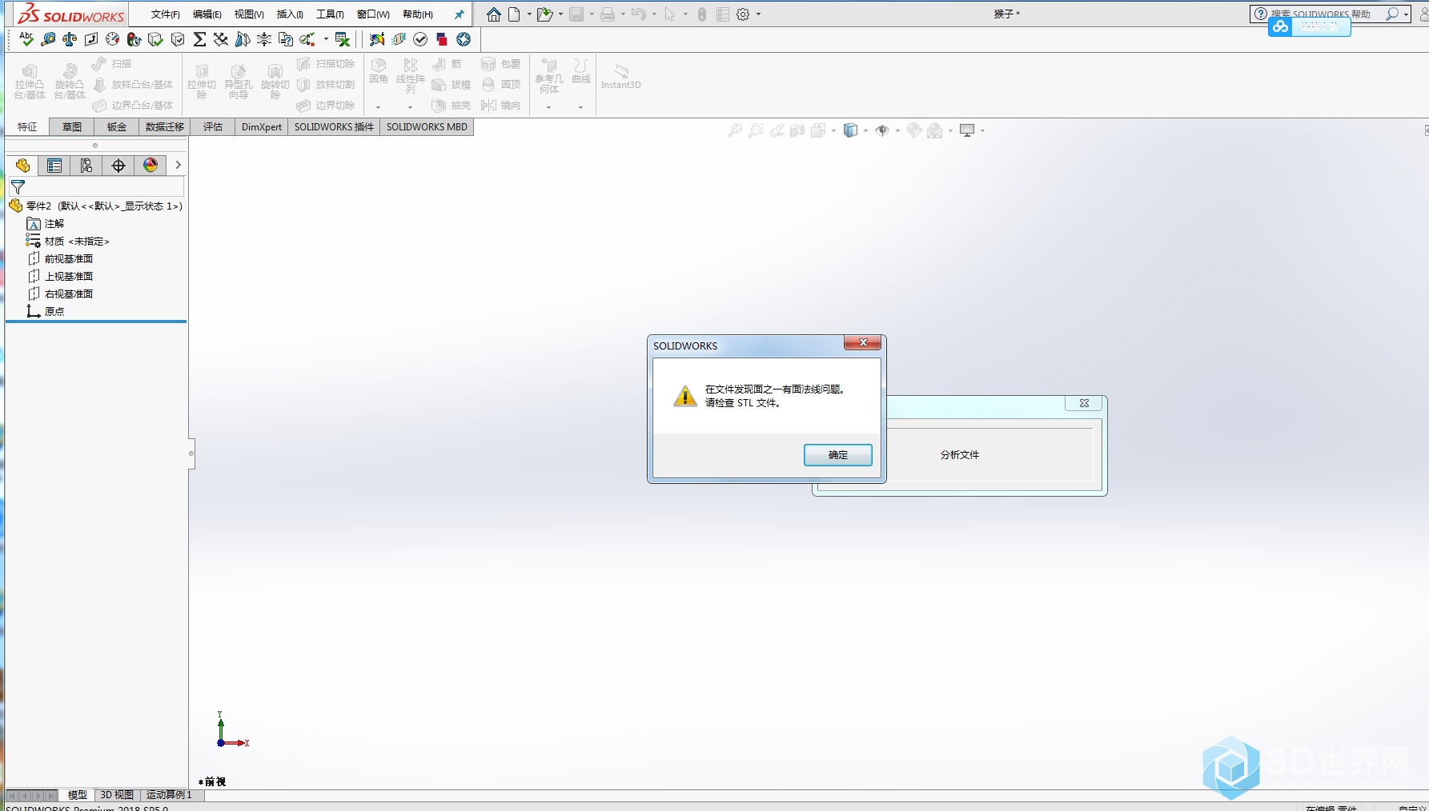Viewport: 1429px width, 811px height.
Task: Click the blue circular SimulationXpress icon
Action: tap(464, 39)
